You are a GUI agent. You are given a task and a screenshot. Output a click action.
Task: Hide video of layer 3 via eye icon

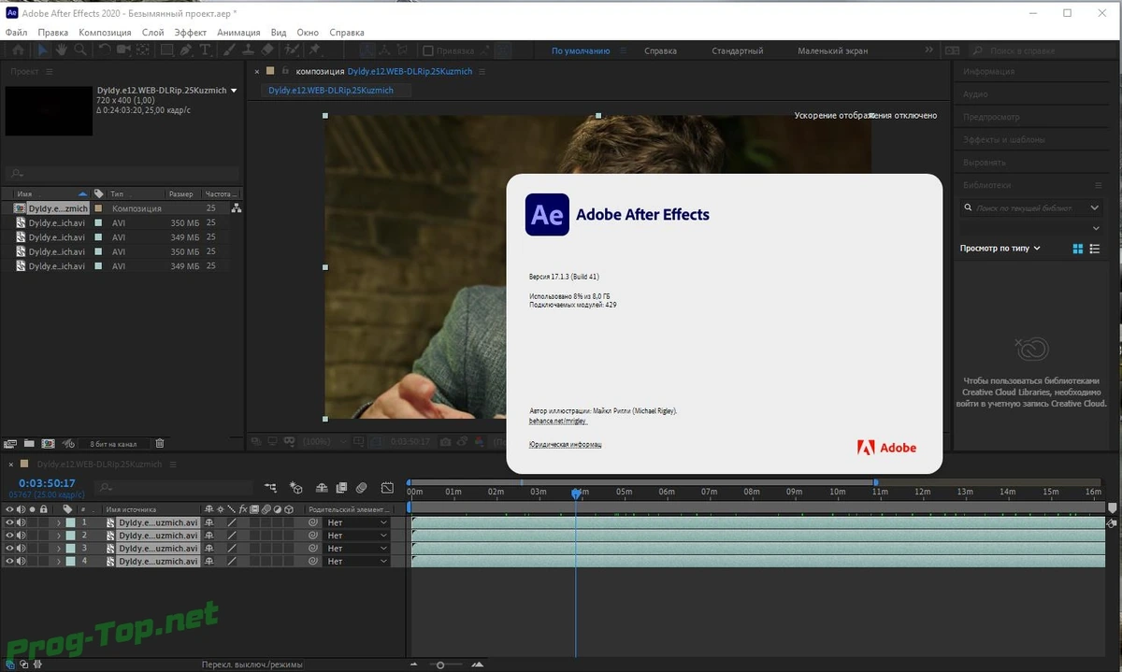click(x=9, y=549)
